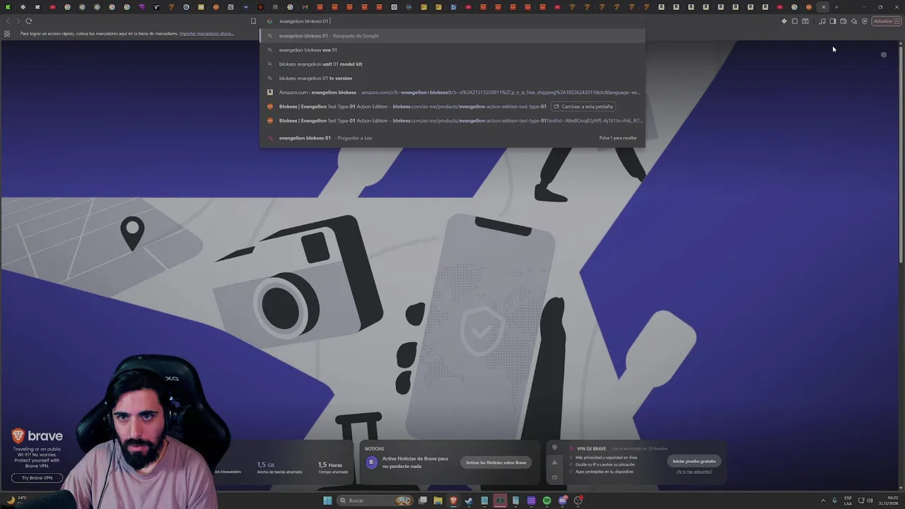Click the Brave News icon in Noticias card
905x509 pixels.
[371, 462]
